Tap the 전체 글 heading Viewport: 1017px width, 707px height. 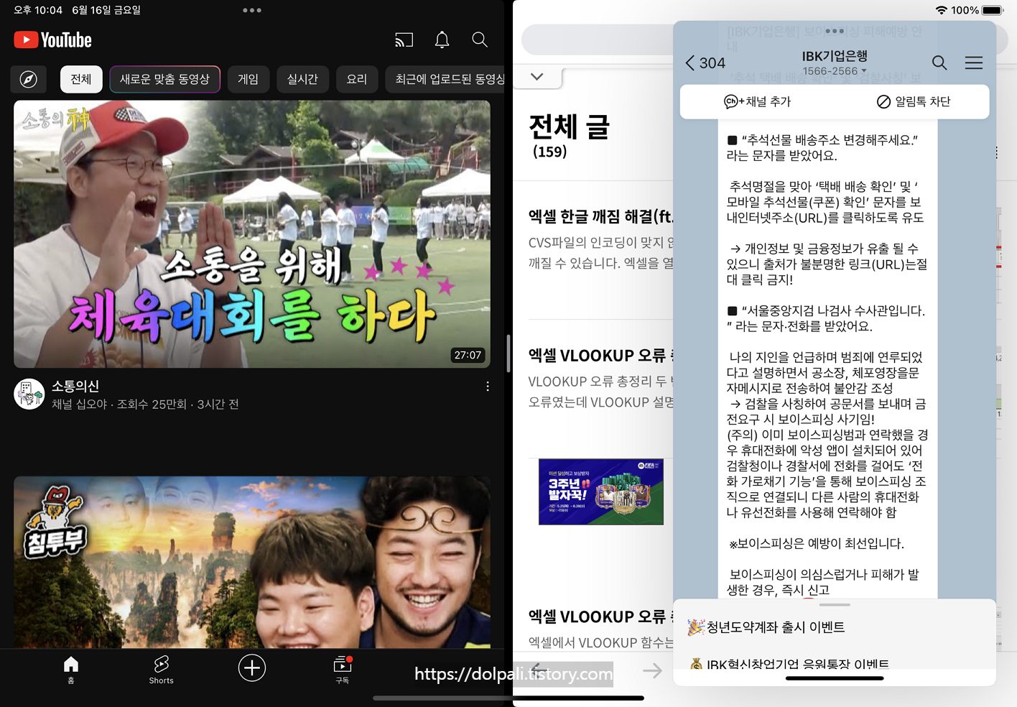coord(569,127)
